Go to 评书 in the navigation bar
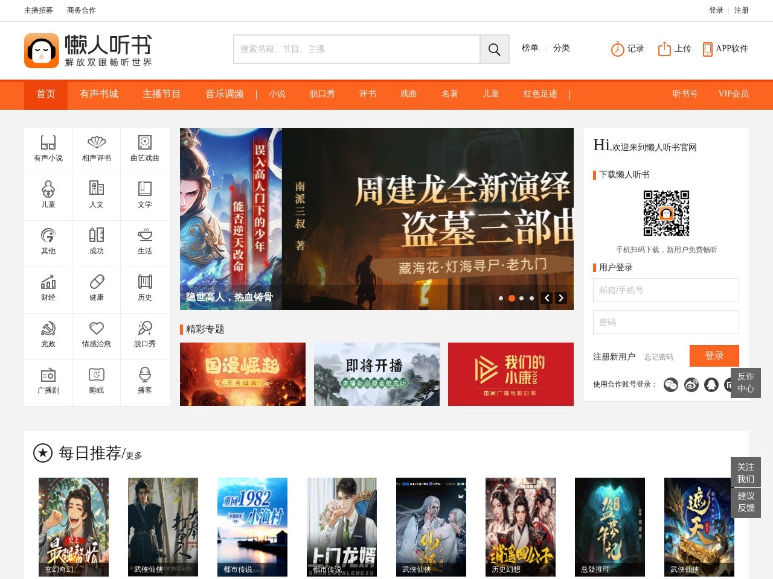The width and height of the screenshot is (773, 579). (368, 94)
